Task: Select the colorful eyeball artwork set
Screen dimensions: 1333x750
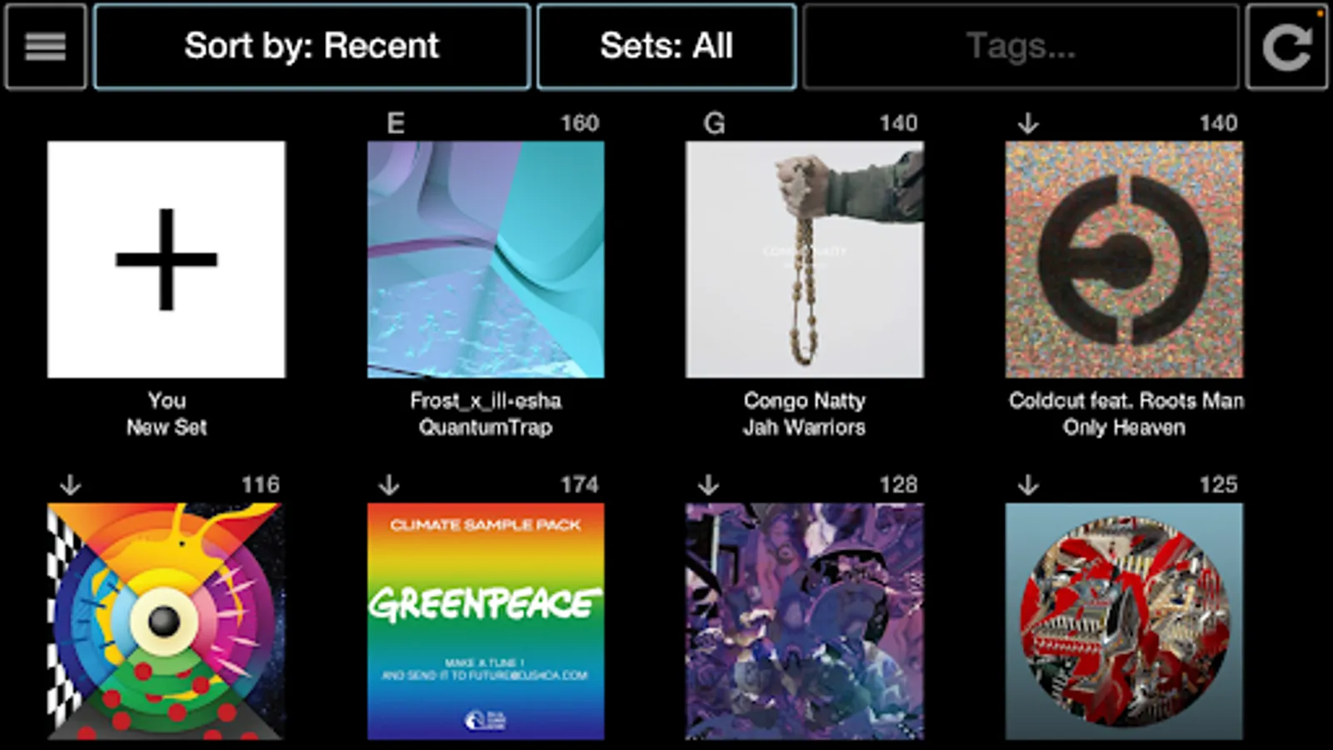Action: click(x=167, y=621)
